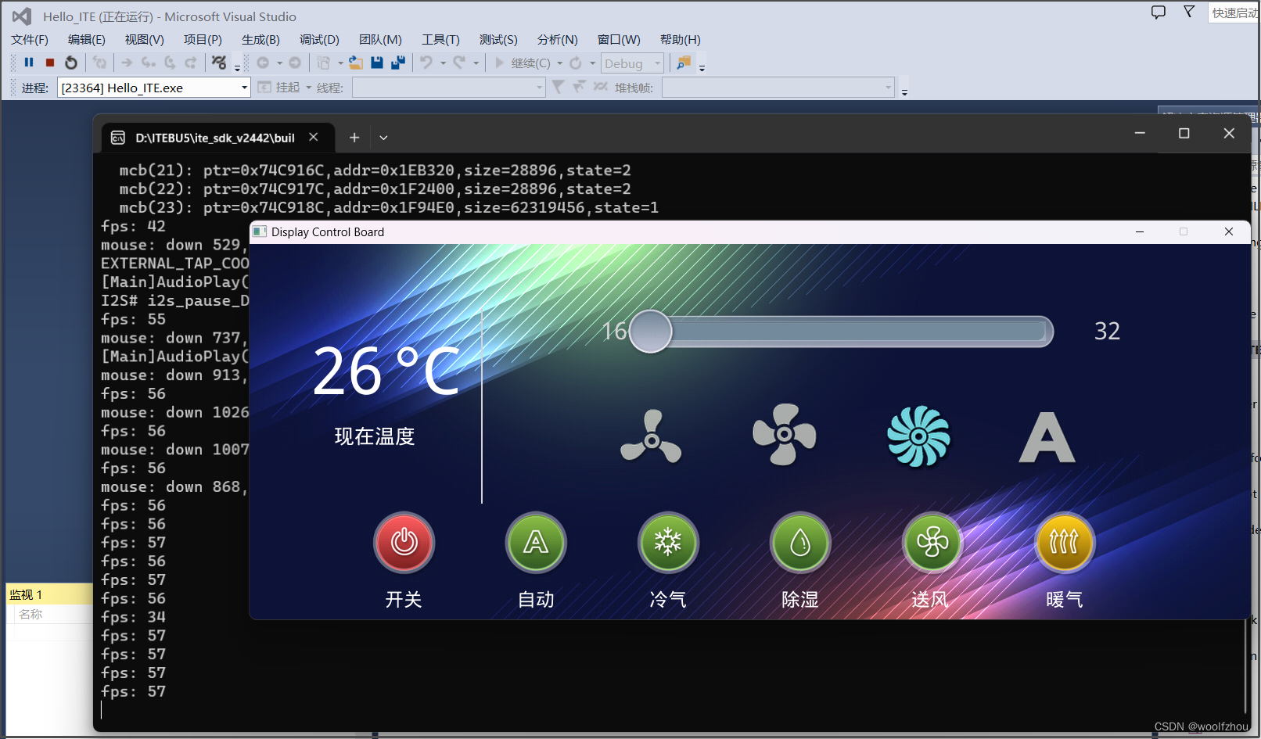Screen dimensions: 1261x739
Task: Click the Step Into arrow icon
Action: point(127,63)
